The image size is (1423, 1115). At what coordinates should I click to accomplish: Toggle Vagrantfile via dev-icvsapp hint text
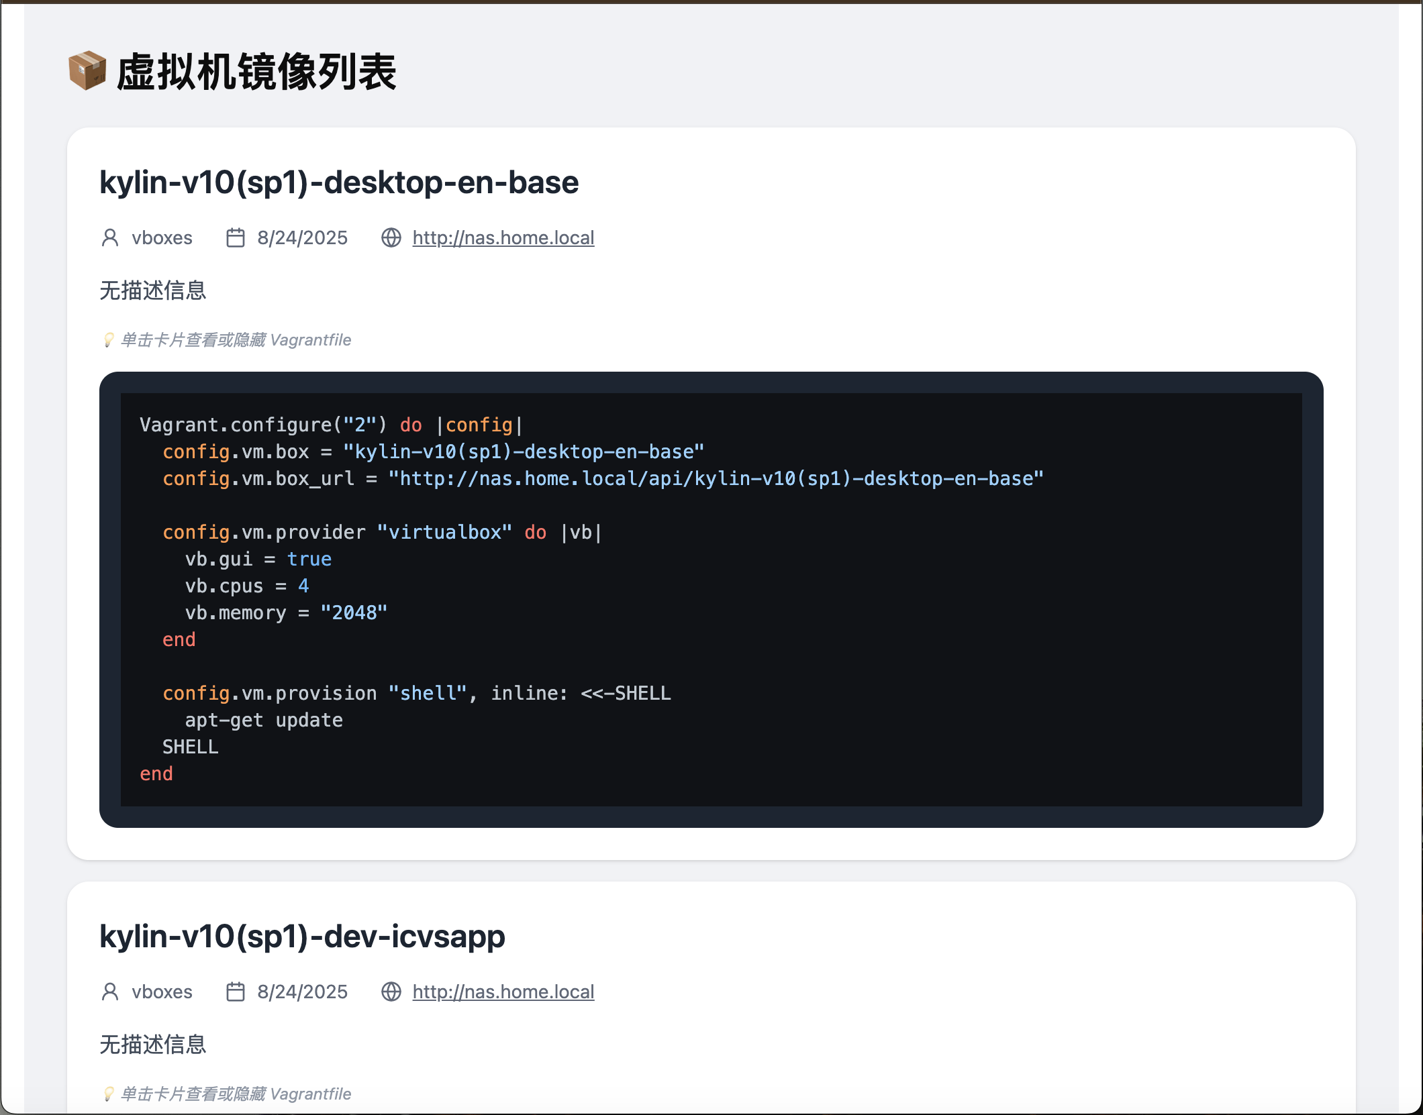click(236, 1094)
